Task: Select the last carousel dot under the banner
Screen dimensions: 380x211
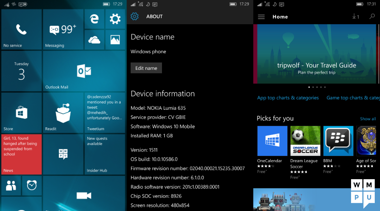Action: [x=325, y=87]
